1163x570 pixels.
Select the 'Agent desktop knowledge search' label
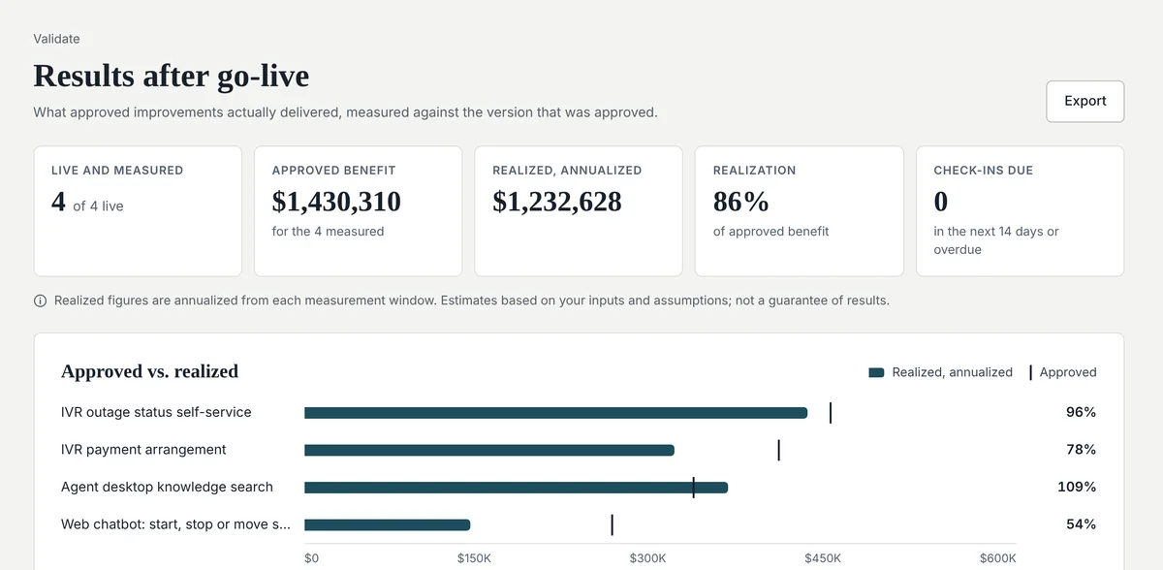click(167, 487)
